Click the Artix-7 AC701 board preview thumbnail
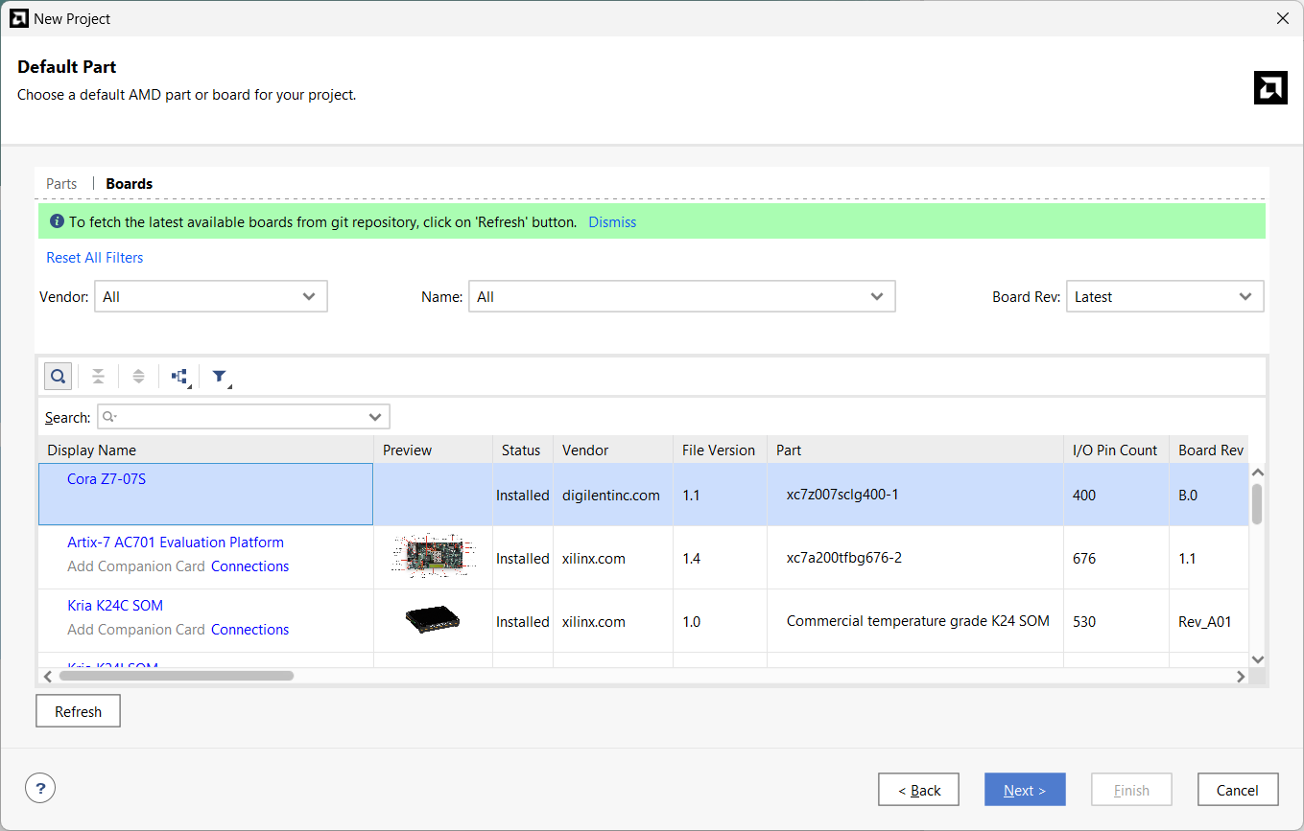The width and height of the screenshot is (1304, 831). click(433, 556)
